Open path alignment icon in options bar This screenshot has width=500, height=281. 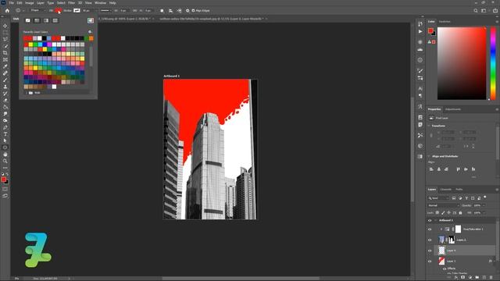[x=170, y=10]
